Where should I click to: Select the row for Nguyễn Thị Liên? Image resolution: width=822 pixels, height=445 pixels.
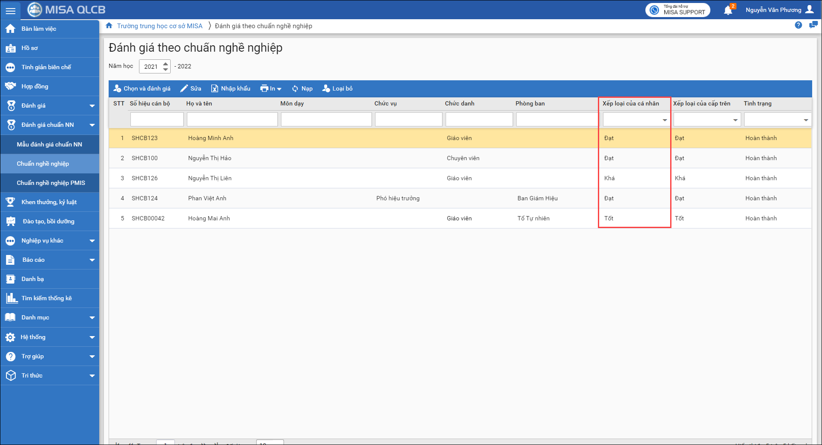click(x=210, y=178)
